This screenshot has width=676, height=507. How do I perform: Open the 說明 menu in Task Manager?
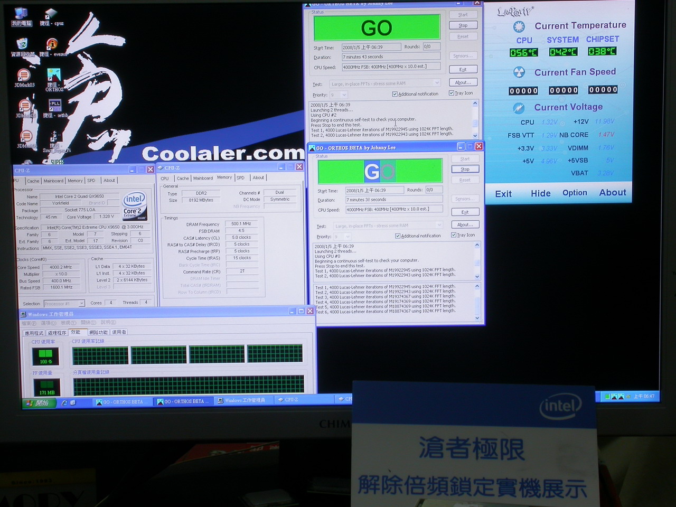pos(108,322)
